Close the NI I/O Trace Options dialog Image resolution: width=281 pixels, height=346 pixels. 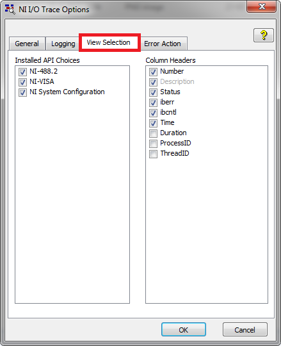point(261,6)
